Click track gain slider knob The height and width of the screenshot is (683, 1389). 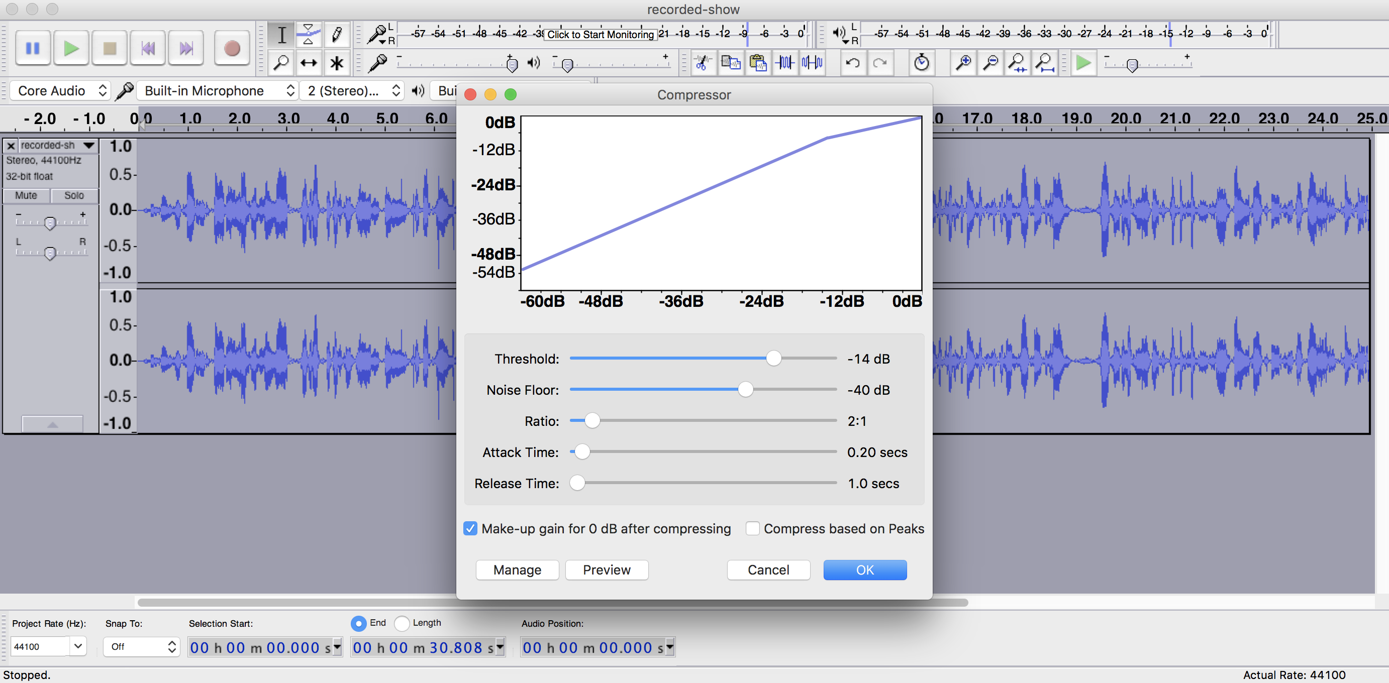[50, 222]
